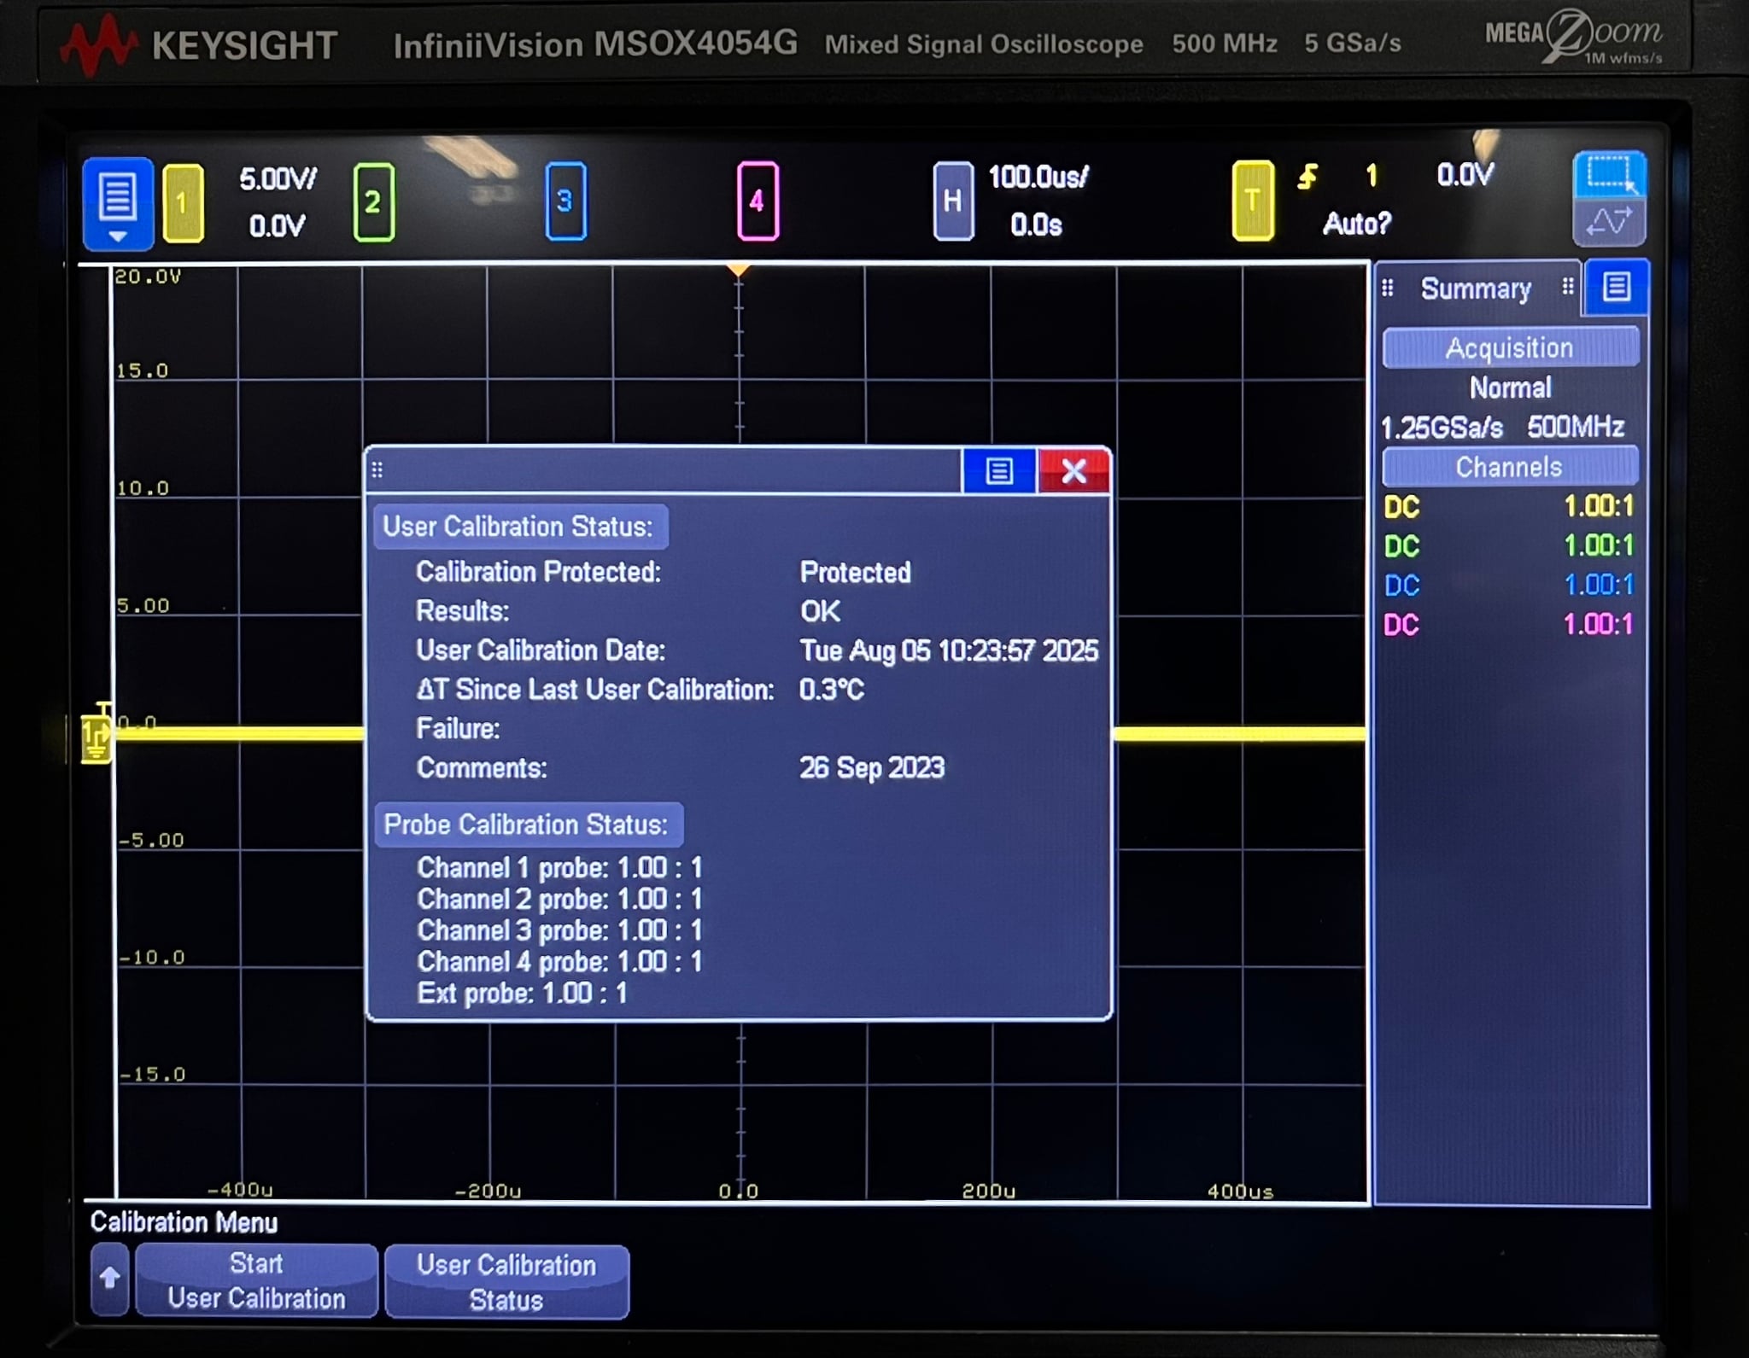Click the 5.00V/ vertical scale value
Screen dimensions: 1749x1358
[278, 179]
